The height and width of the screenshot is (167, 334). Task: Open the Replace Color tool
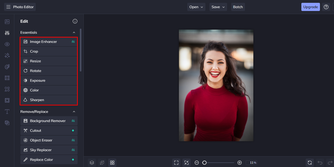tap(49, 160)
